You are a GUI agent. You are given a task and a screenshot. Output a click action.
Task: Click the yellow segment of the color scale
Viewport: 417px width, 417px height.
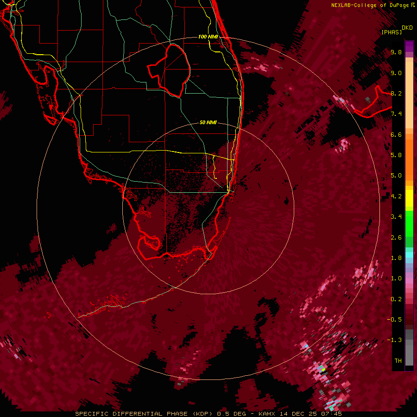coord(409,198)
